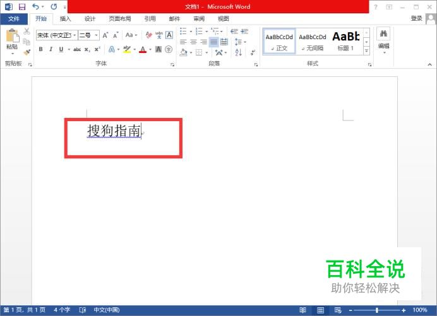Viewport: 437px width, 316px height.
Task: Align text to the left
Action: point(183,42)
